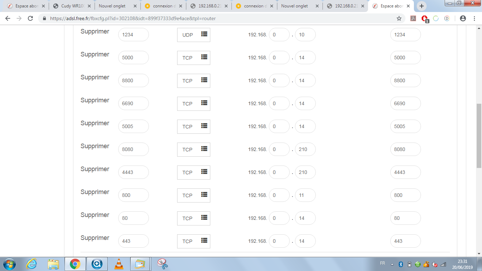Open the Chrome three-dot menu
The image size is (482, 271).
(x=474, y=18)
